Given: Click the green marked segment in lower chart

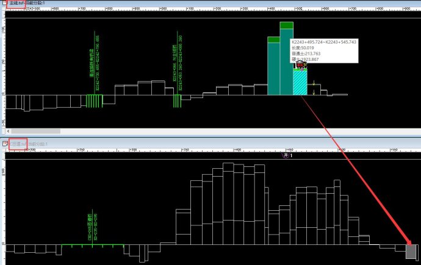Looking at the screenshot, I should 93,246.
